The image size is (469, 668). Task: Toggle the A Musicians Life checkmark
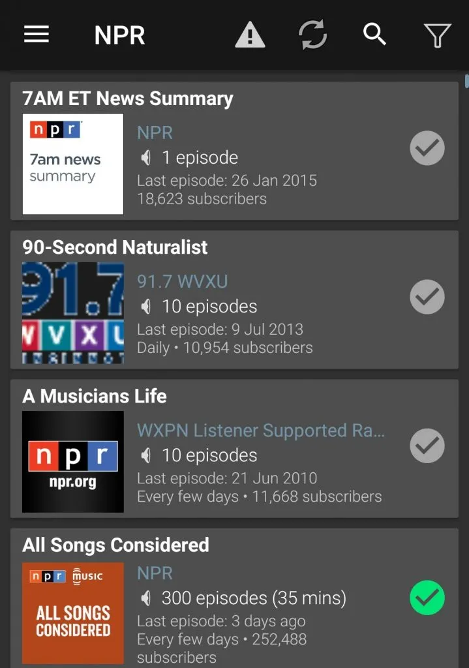pyautogui.click(x=427, y=446)
